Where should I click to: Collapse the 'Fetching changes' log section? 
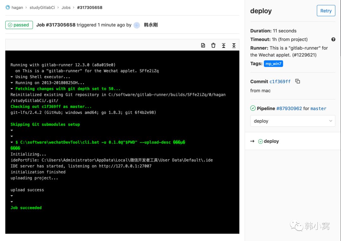click(x=12, y=89)
